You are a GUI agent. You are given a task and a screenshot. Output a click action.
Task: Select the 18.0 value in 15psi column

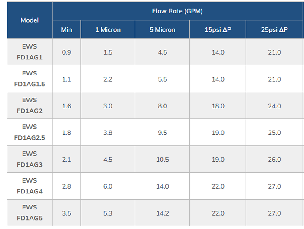(218, 106)
